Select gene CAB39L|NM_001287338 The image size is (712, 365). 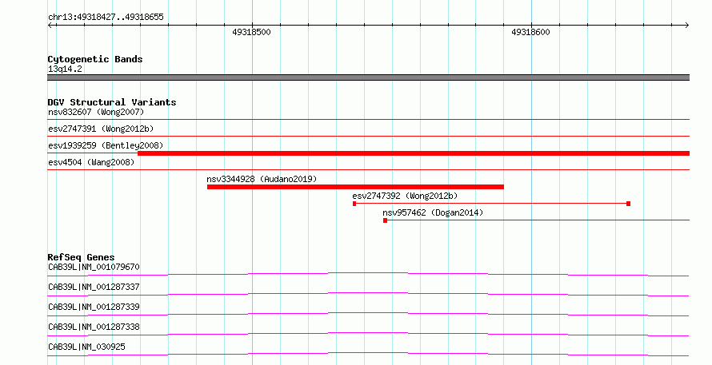point(94,327)
